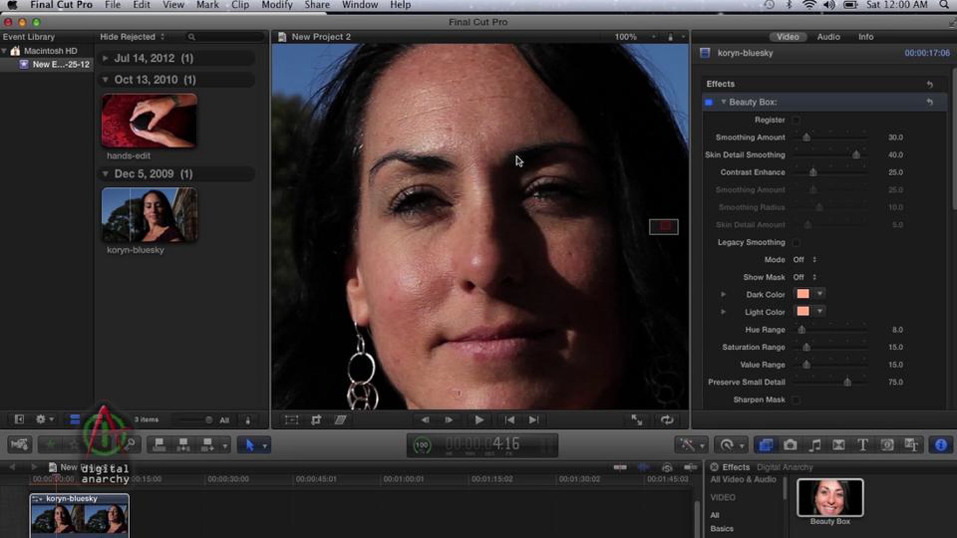Open the event browser gear menu

point(44,419)
